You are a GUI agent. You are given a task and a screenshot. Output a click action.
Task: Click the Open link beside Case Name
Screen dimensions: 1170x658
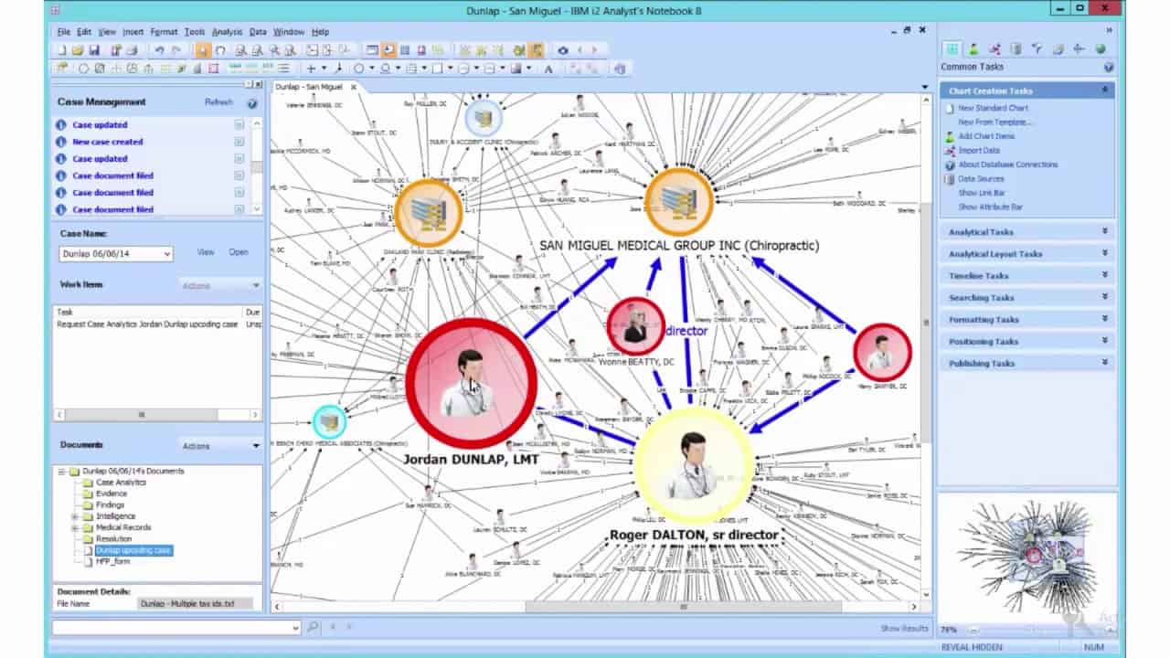[239, 252]
